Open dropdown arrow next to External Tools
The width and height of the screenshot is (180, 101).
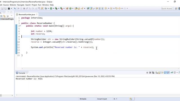coord(64,8)
